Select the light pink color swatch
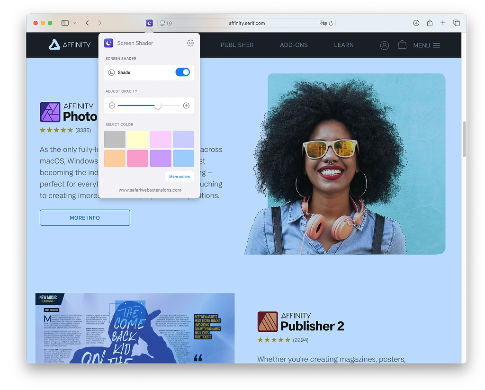This screenshot has height=390, width=485. click(161, 139)
